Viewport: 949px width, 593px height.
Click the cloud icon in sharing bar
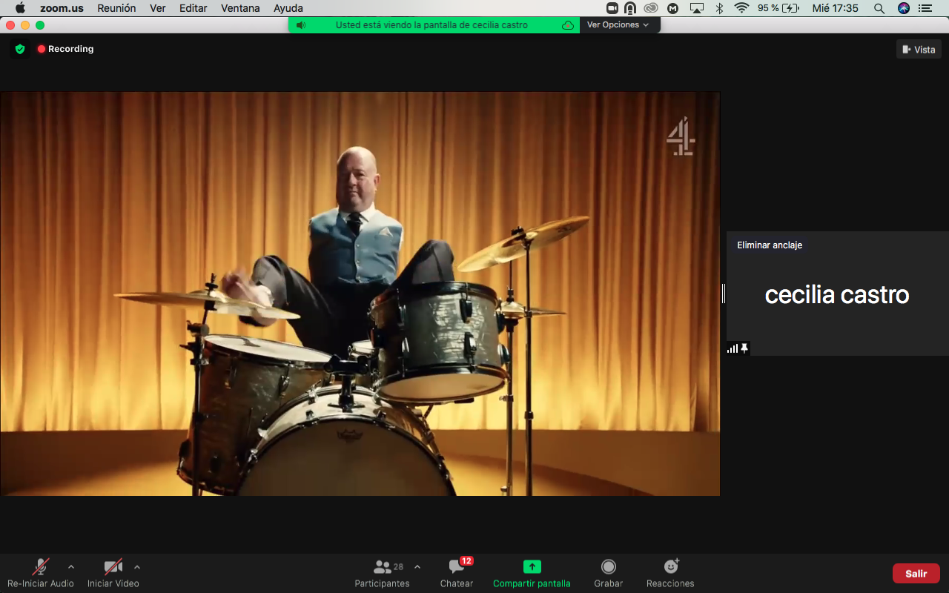coord(568,25)
